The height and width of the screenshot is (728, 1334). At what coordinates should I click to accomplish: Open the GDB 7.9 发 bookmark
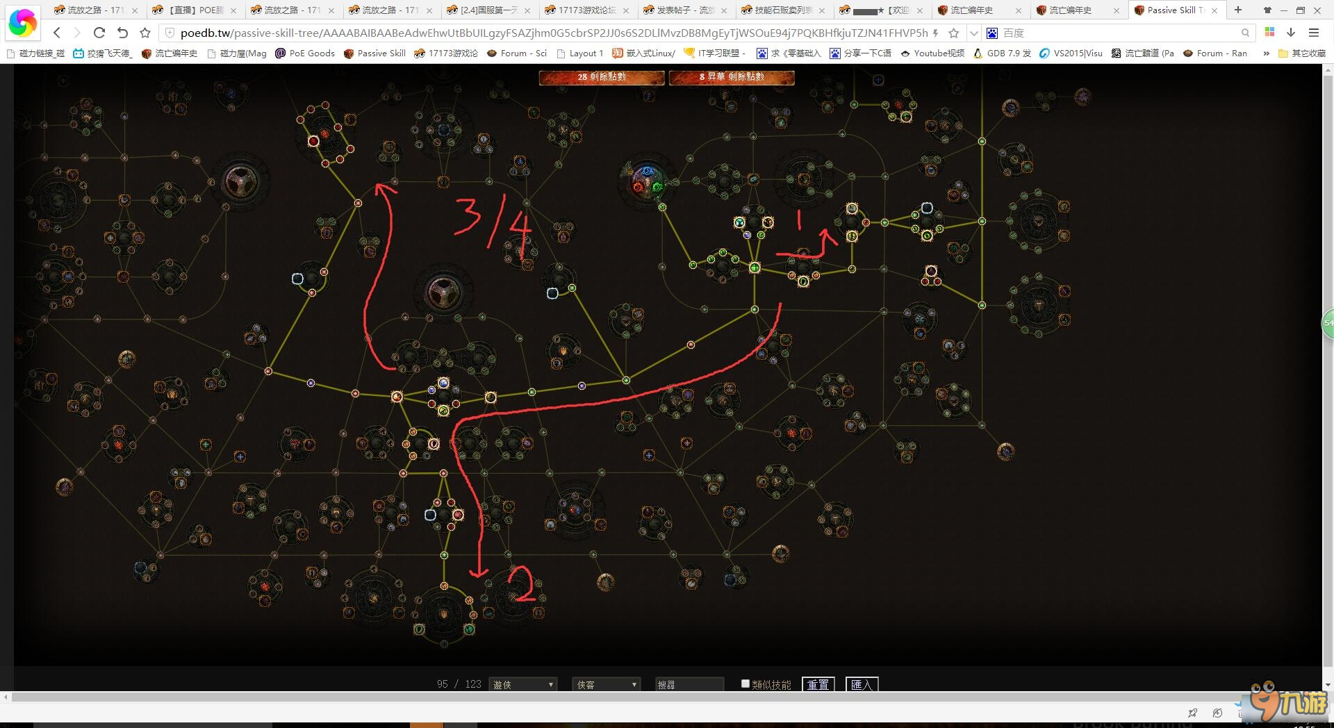1003,53
